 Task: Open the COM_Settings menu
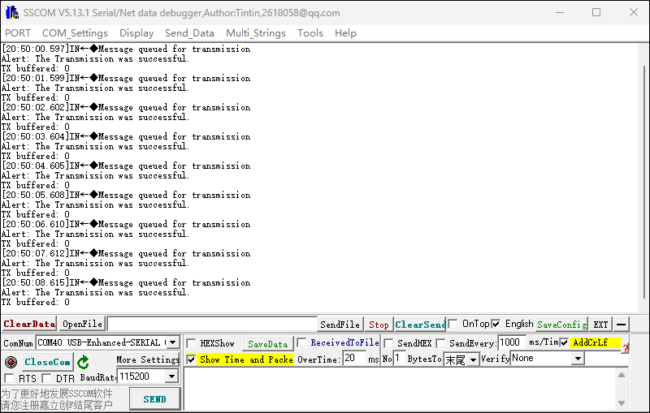point(75,33)
